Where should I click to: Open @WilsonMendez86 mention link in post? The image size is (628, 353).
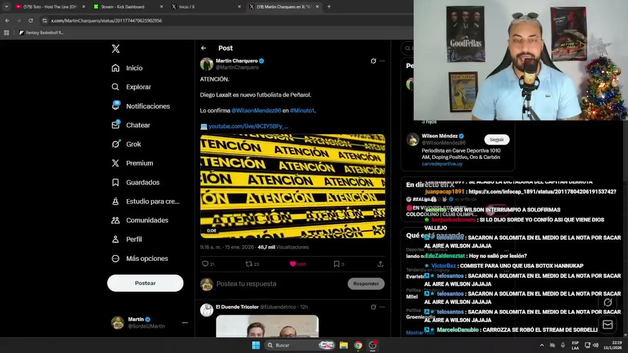256,111
